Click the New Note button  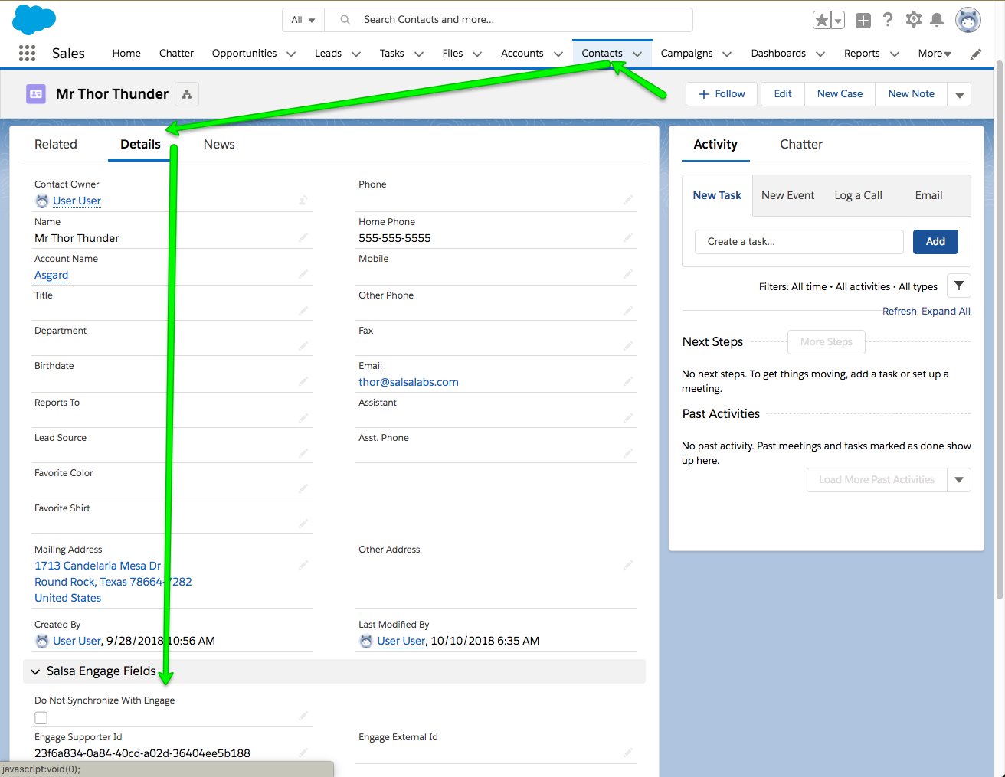click(x=912, y=94)
